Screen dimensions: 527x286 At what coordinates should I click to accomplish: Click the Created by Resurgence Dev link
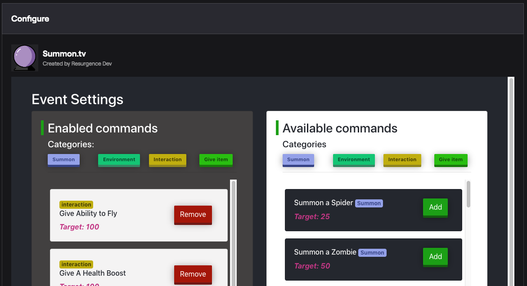pos(77,64)
